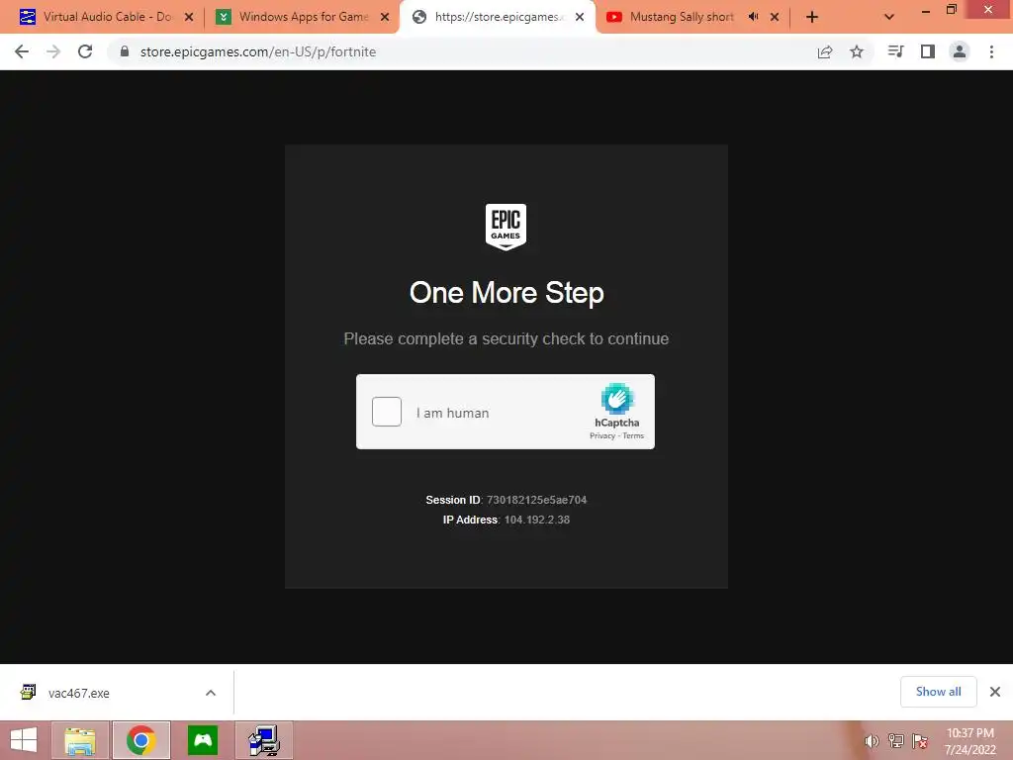Close the Windows Apps for Games tab
The width and height of the screenshot is (1013, 760).
click(x=385, y=17)
